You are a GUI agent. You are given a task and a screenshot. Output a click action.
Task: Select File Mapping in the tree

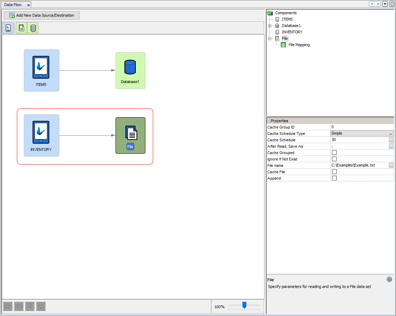click(299, 45)
